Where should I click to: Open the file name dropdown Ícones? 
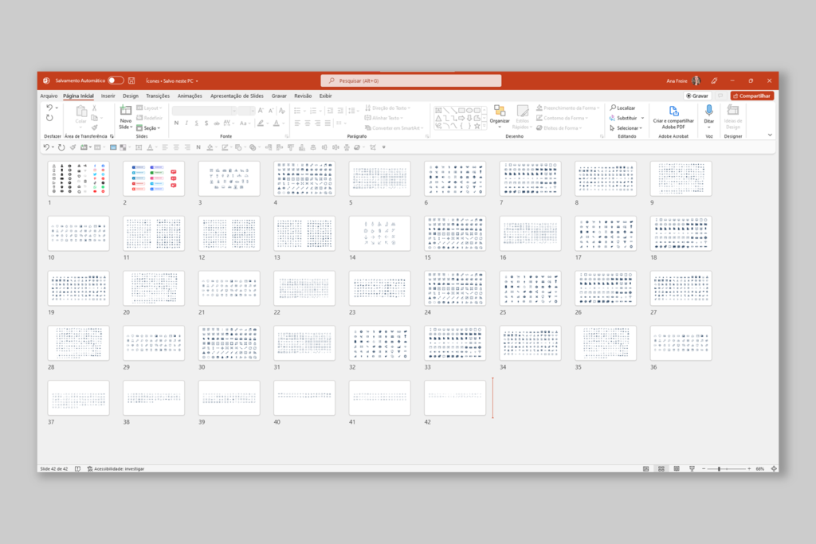(x=172, y=81)
